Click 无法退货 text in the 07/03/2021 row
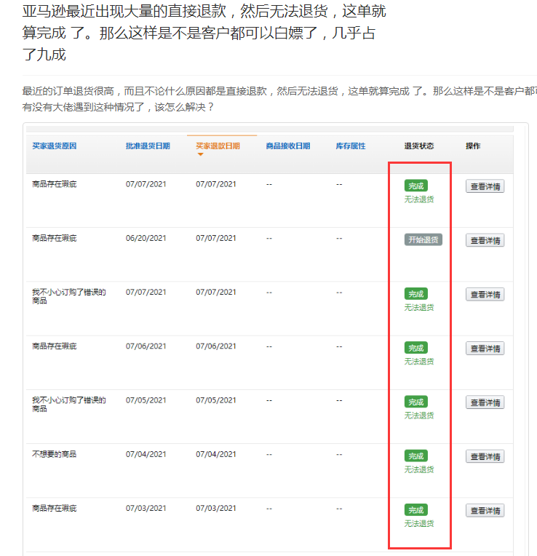The image size is (537, 556). [419, 523]
